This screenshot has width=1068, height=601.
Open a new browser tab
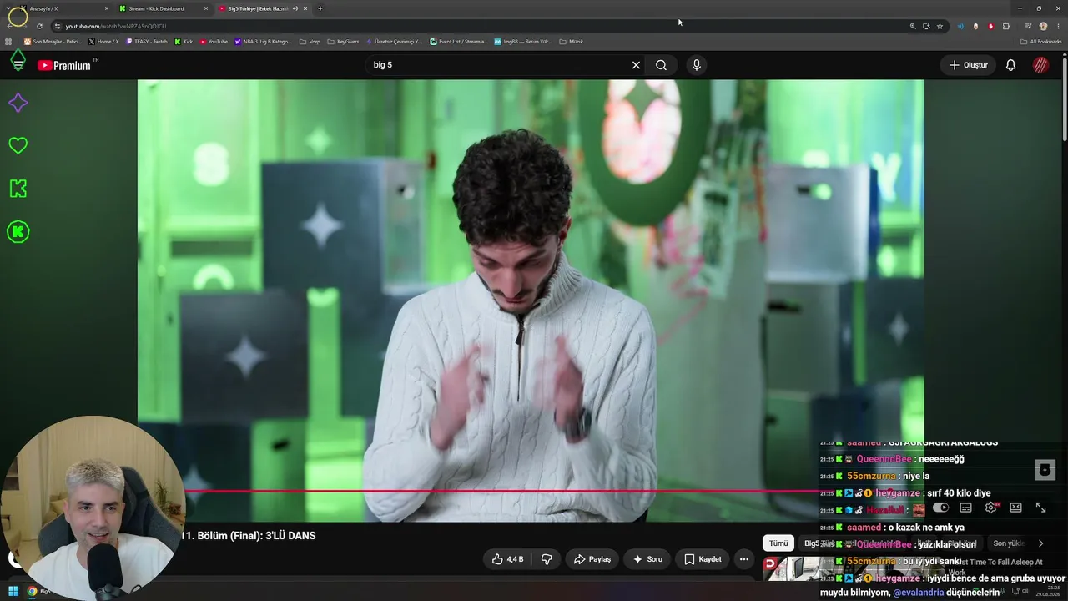320,8
